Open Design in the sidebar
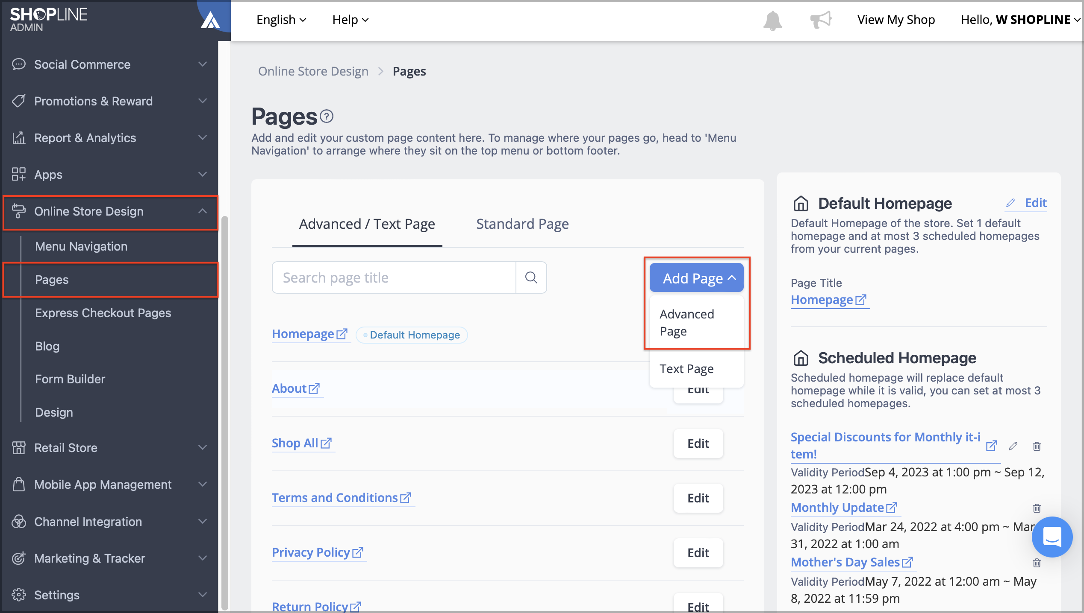Screen dimensions: 1084x613 [54, 412]
